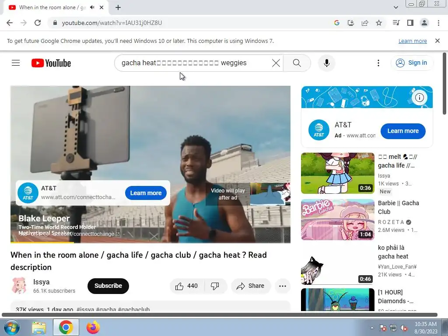Image resolution: width=448 pixels, height=336 pixels.
Task: Install app icon in address bar
Action: click(350, 23)
